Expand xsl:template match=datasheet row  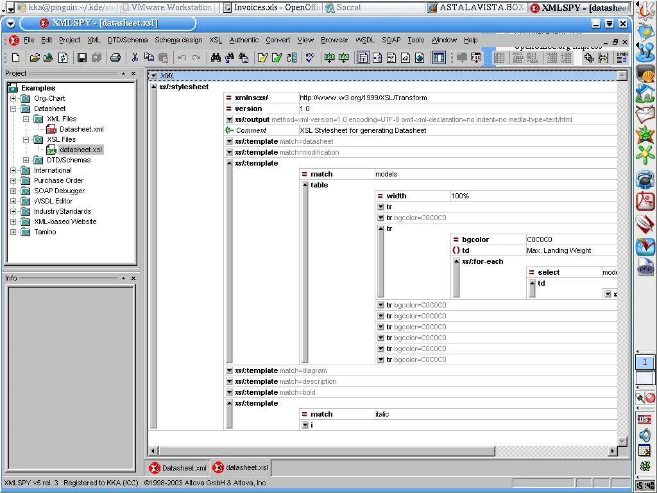pyautogui.click(x=229, y=141)
